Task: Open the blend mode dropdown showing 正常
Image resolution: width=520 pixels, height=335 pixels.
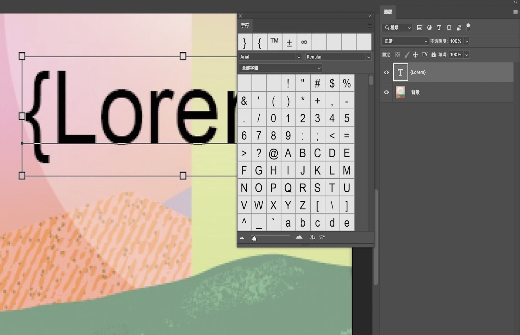Action: tap(405, 41)
